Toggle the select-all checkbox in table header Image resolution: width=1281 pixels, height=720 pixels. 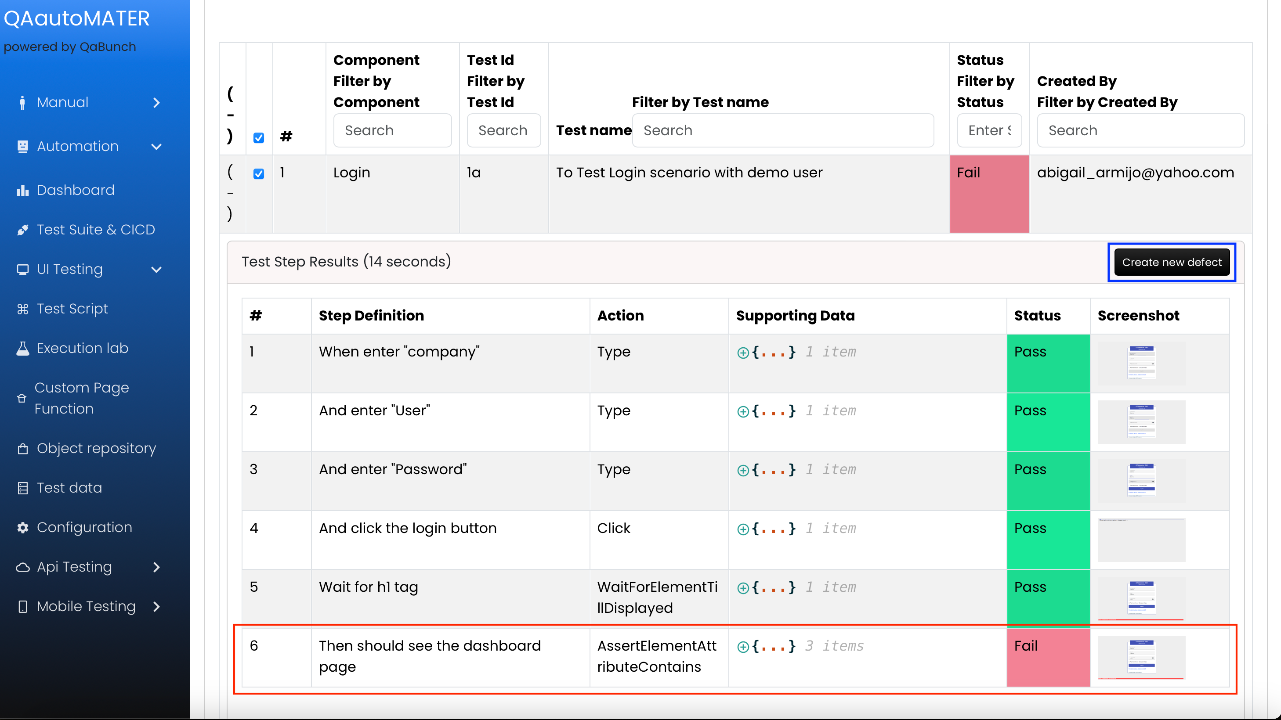point(259,138)
